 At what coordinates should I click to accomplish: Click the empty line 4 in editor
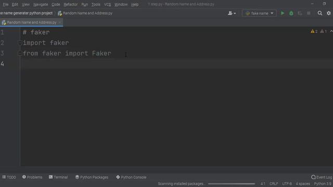177,63
